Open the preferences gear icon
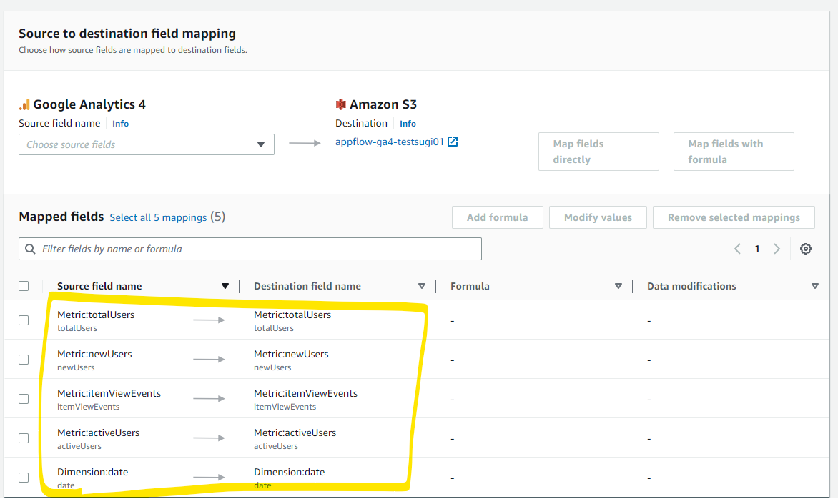Viewport: 838px width, 504px height. [805, 249]
